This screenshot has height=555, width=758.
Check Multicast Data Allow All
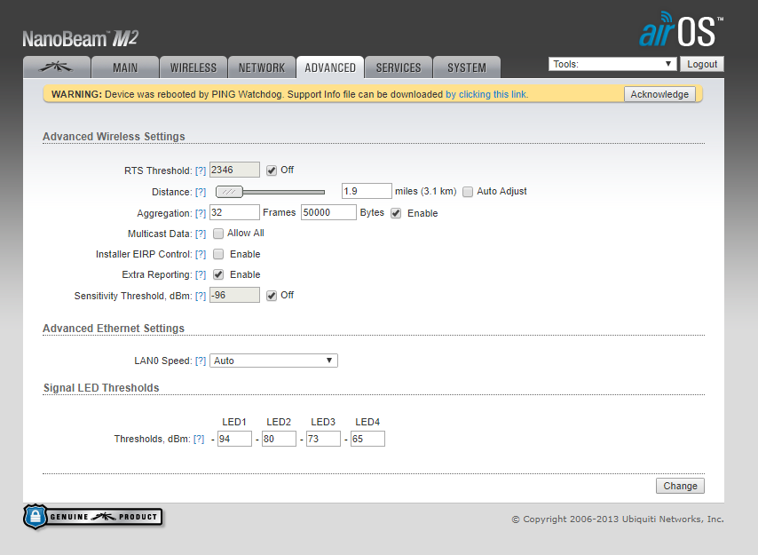tap(218, 234)
